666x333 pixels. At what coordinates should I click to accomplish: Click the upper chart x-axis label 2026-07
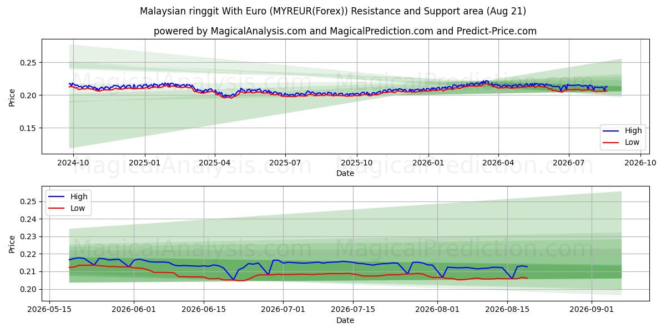568,163
